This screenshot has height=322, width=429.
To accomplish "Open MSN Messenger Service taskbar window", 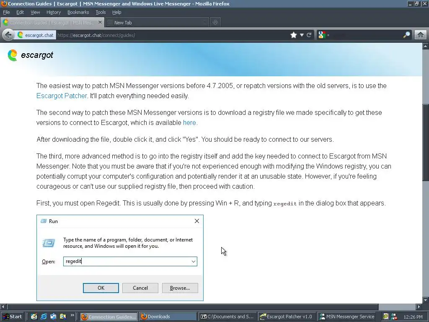I will coord(347,317).
